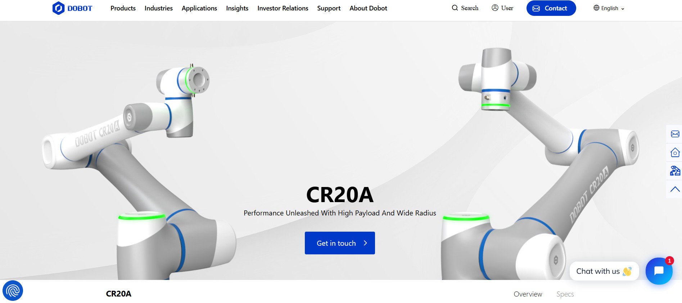Click the product selector sidebar icon
This screenshot has height=303, width=682.
pos(675,171)
